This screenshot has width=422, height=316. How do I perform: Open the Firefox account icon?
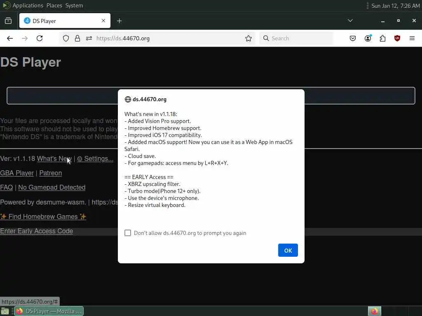[x=368, y=38]
